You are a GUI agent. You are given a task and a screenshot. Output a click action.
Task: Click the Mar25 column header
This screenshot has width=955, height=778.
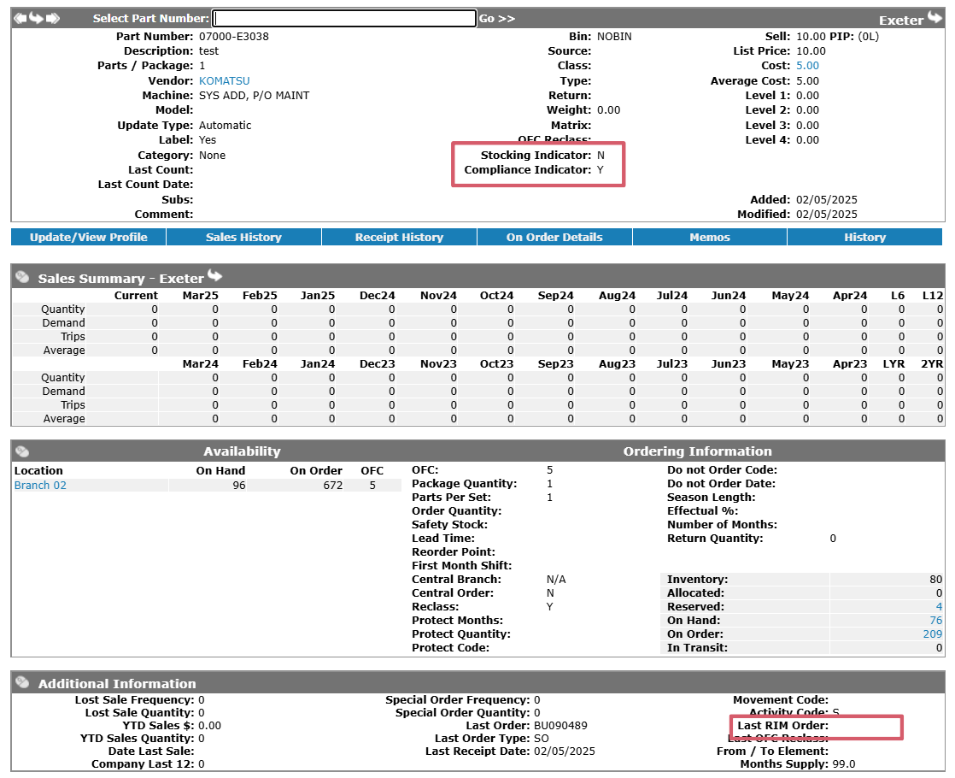[201, 296]
